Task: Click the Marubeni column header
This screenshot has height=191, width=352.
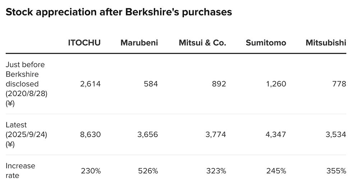Action: 139,43
